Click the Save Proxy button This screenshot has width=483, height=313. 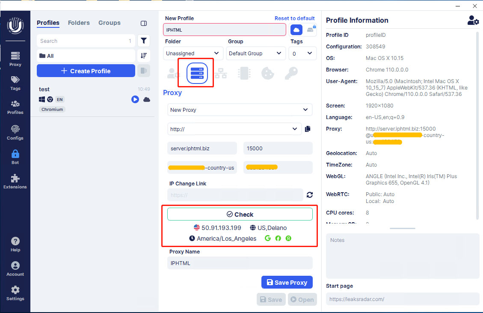coord(287,283)
